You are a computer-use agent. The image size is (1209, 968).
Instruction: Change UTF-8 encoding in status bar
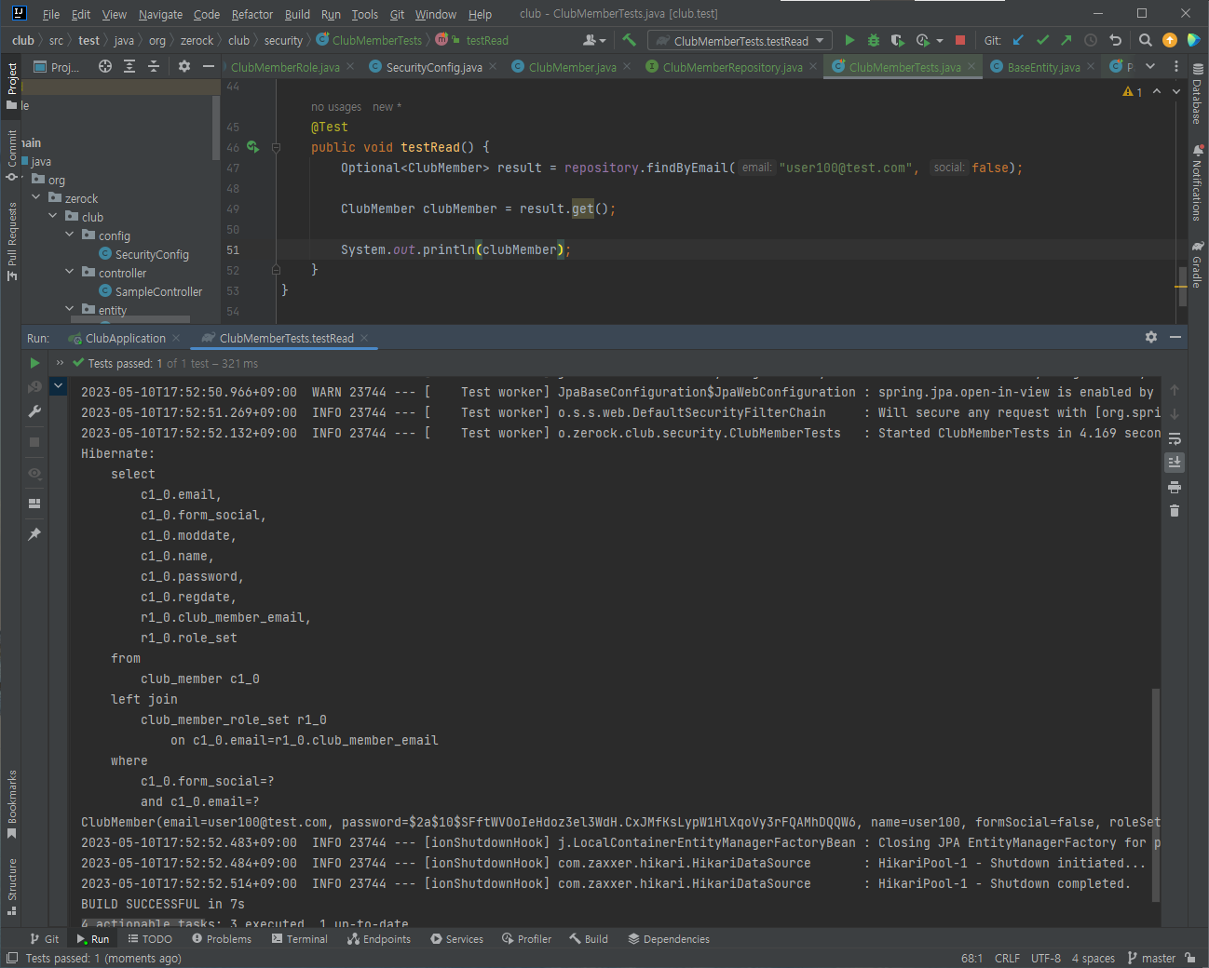[x=1045, y=958]
